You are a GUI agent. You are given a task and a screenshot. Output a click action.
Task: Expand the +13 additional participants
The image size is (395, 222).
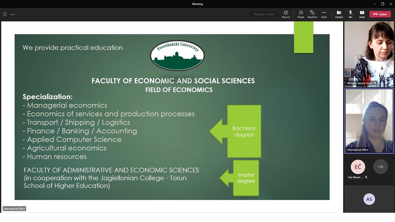point(380,167)
